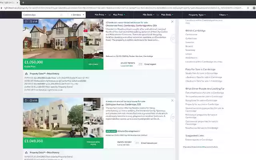Image resolution: width=256 pixels, height=160 pixels.
Task: Open middle kitchen thumbnail of Chesterton Road listing
Action: (93, 39)
